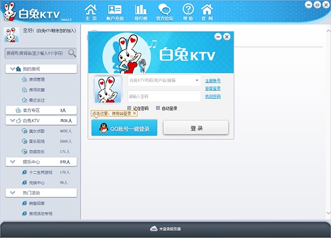Click the 注册账号 register link

(x=213, y=80)
